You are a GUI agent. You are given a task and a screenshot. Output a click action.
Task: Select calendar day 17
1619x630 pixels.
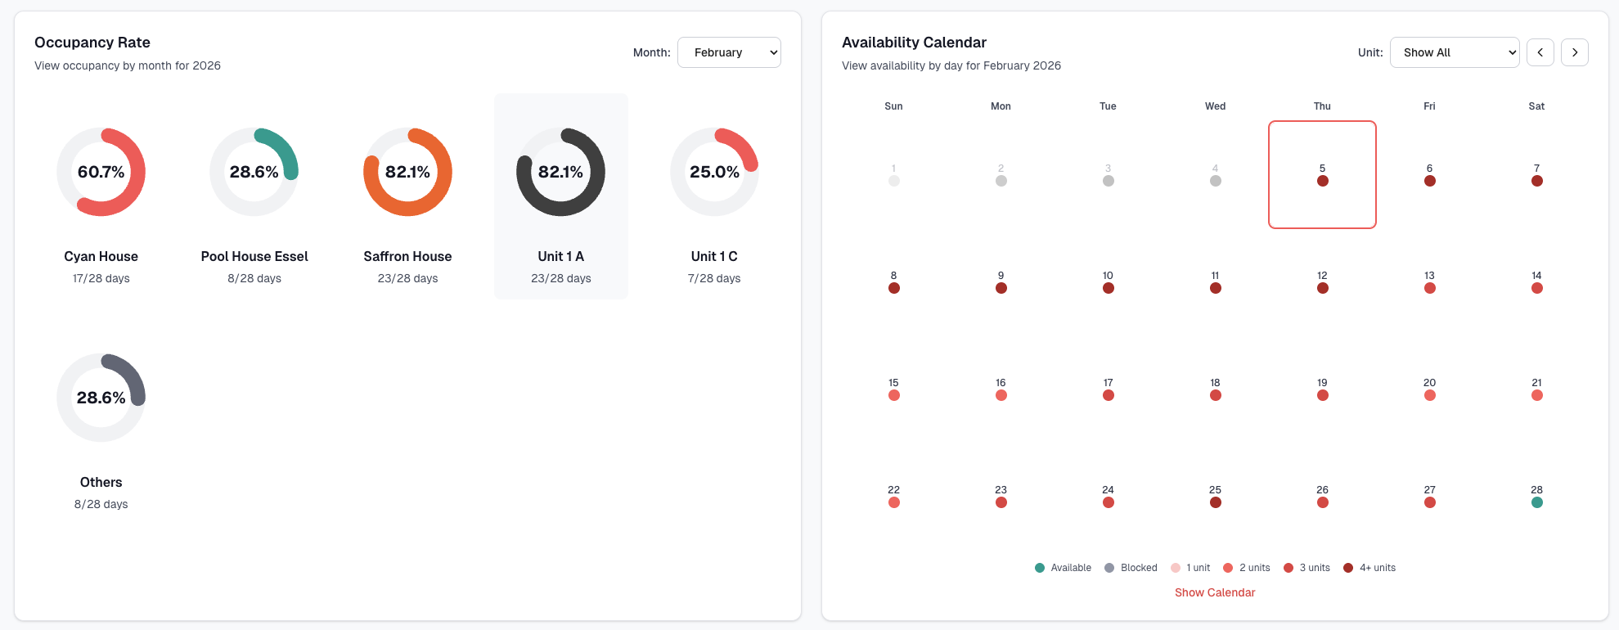[1108, 389]
